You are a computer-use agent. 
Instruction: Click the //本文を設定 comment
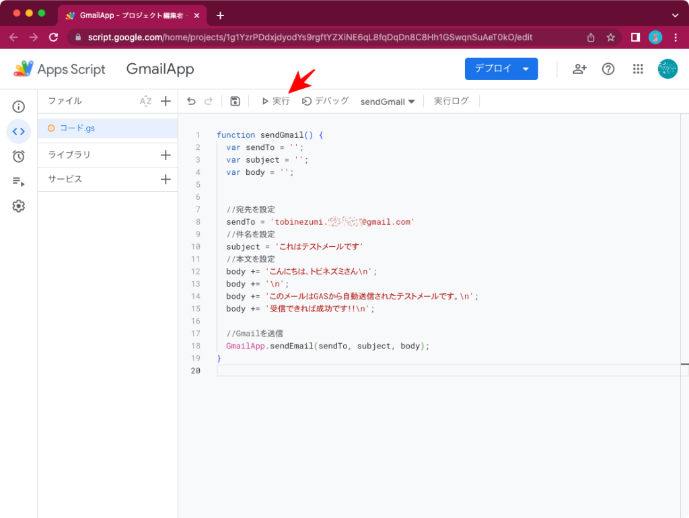pyautogui.click(x=251, y=259)
